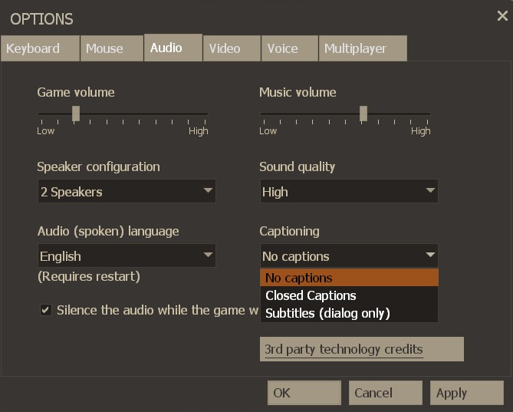Click the Speaker configuration label
The height and width of the screenshot is (412, 513).
pyautogui.click(x=98, y=167)
